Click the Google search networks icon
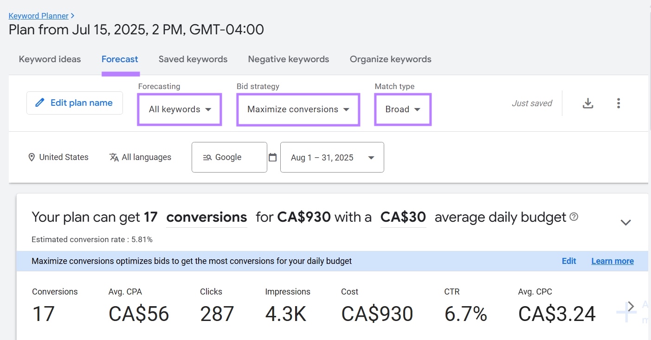651x340 pixels. [x=208, y=157]
